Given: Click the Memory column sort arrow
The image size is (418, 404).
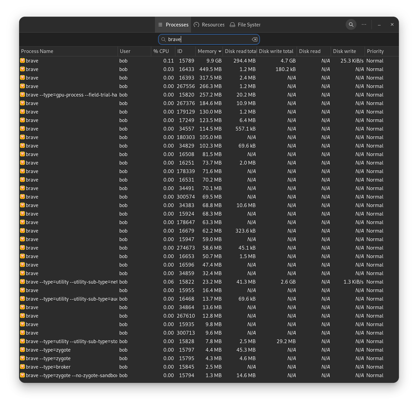Looking at the screenshot, I should pos(219,51).
